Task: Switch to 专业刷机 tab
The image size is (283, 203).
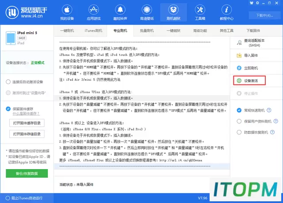Action: click(x=120, y=30)
